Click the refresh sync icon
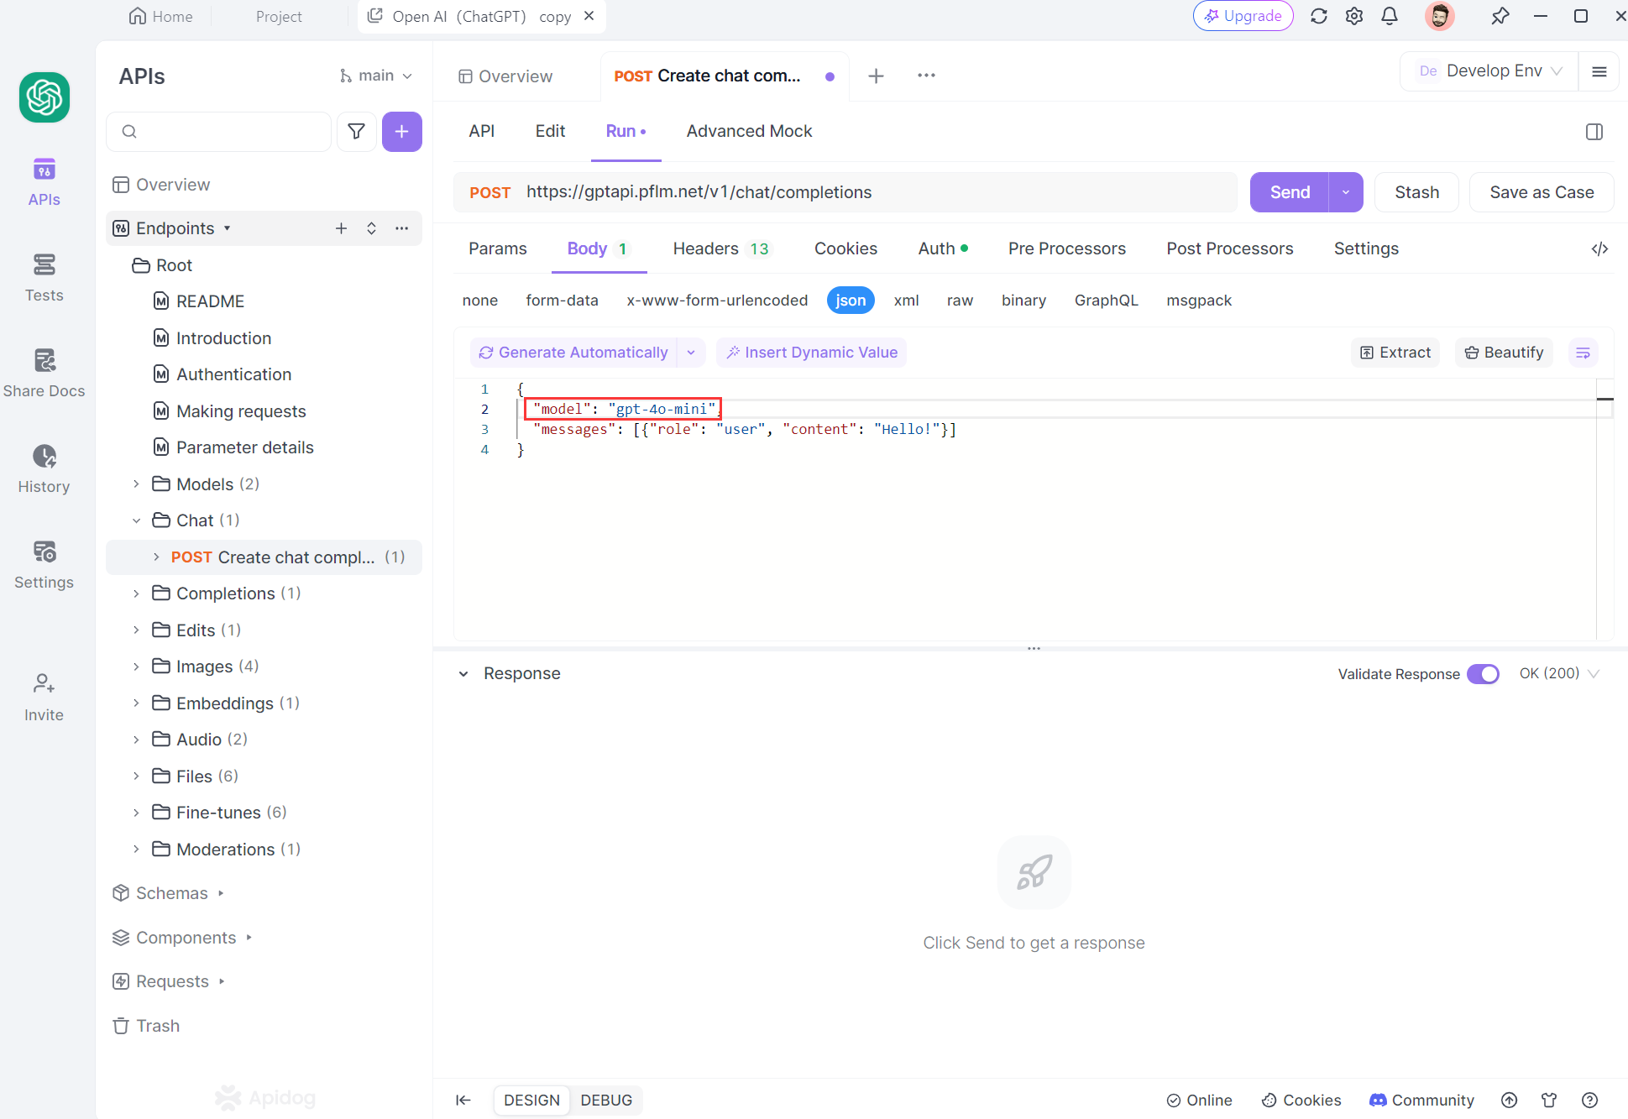This screenshot has width=1628, height=1119. 1318,16
